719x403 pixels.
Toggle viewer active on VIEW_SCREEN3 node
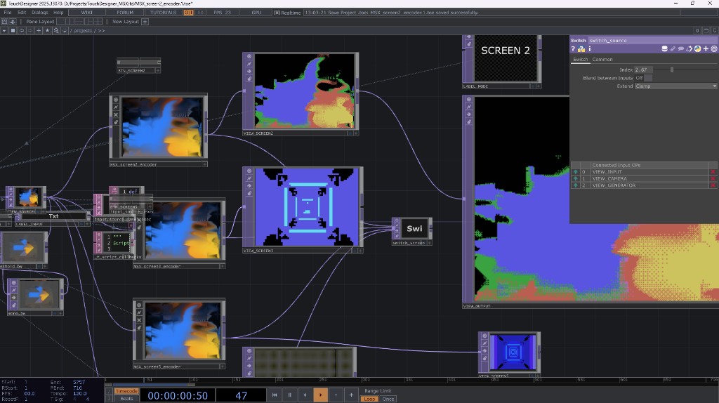[x=249, y=171]
